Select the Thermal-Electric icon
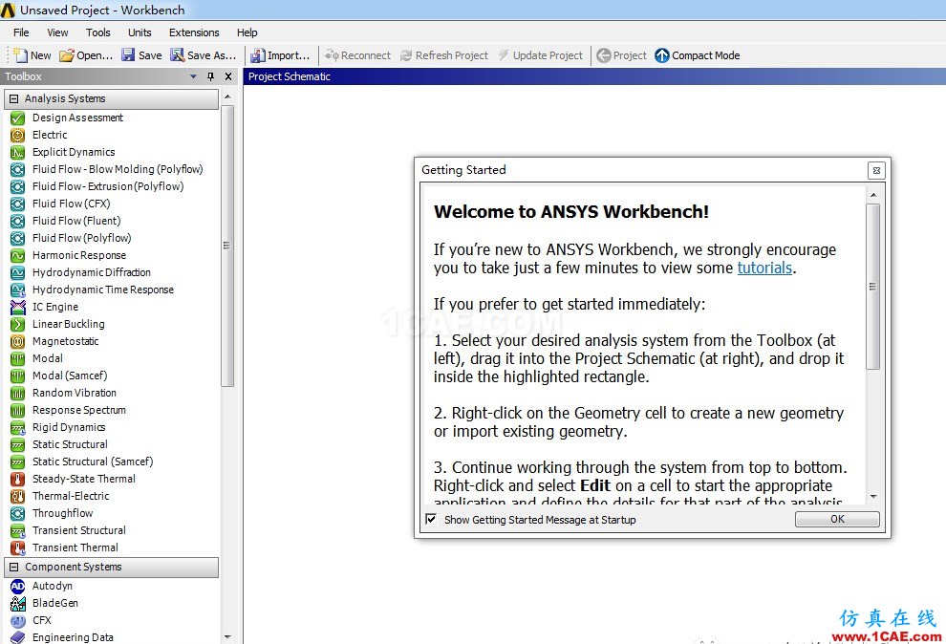The height and width of the screenshot is (644, 946). click(17, 496)
